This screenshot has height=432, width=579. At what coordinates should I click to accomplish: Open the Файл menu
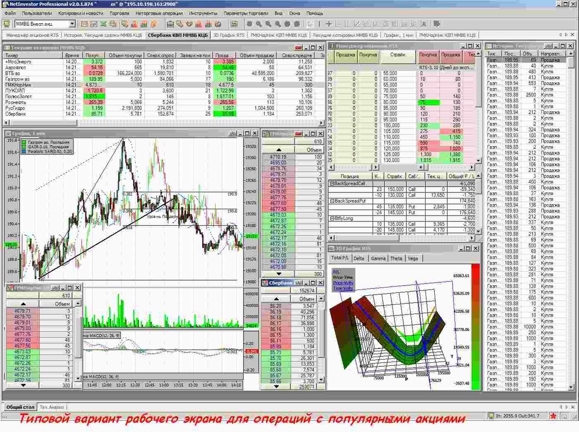[x=10, y=14]
